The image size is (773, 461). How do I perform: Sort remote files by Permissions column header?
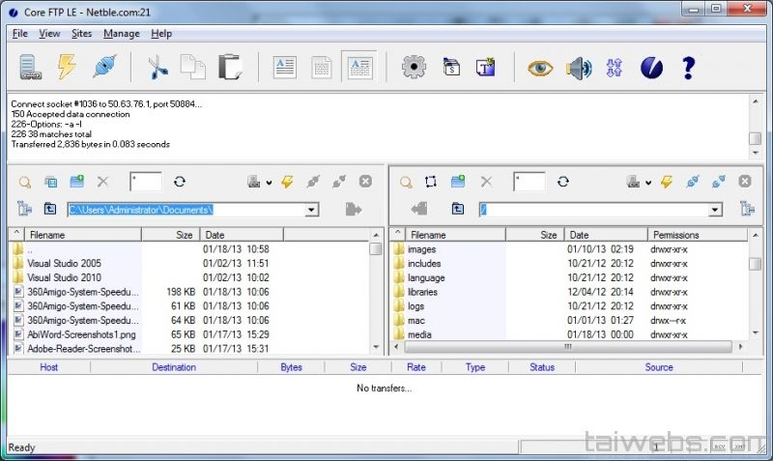pos(675,235)
